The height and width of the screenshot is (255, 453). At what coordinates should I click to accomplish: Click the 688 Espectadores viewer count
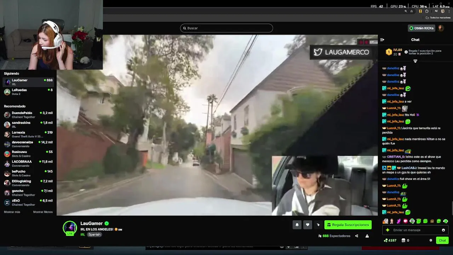click(x=334, y=236)
